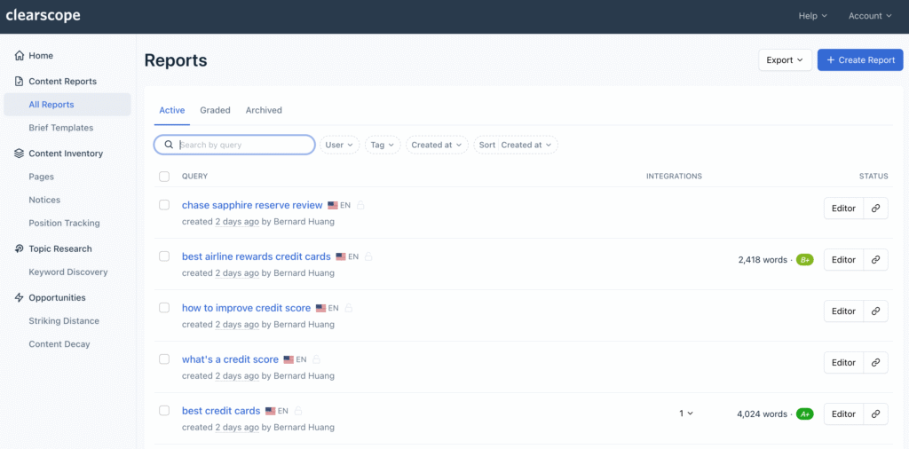Check the box for best credit cards
The height and width of the screenshot is (449, 909).
pos(164,410)
